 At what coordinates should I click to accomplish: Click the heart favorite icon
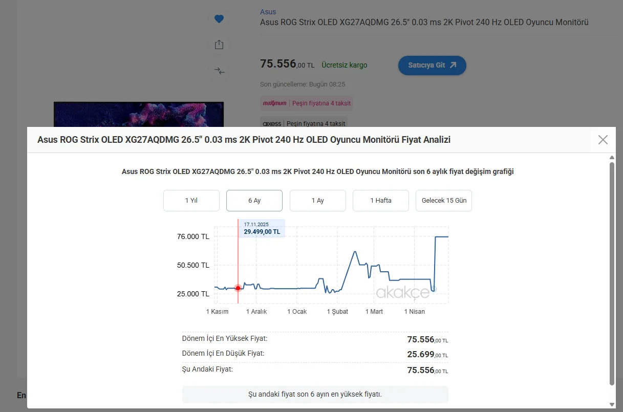(219, 19)
